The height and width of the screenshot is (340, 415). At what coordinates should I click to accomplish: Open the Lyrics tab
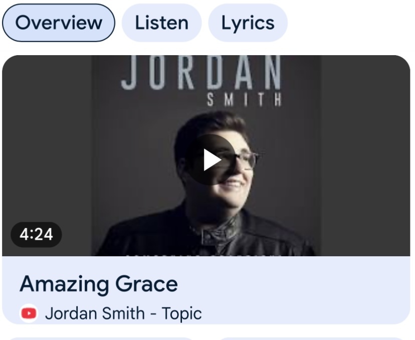248,23
